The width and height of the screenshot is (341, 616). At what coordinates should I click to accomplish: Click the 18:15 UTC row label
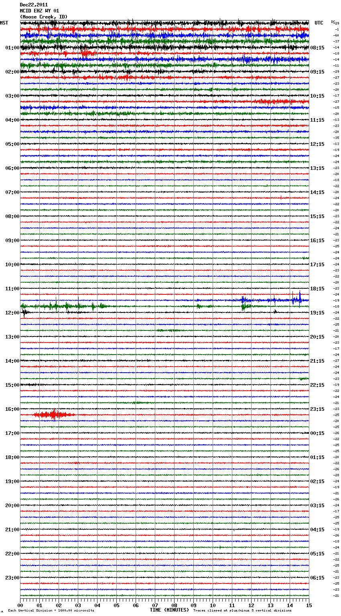coord(317,289)
